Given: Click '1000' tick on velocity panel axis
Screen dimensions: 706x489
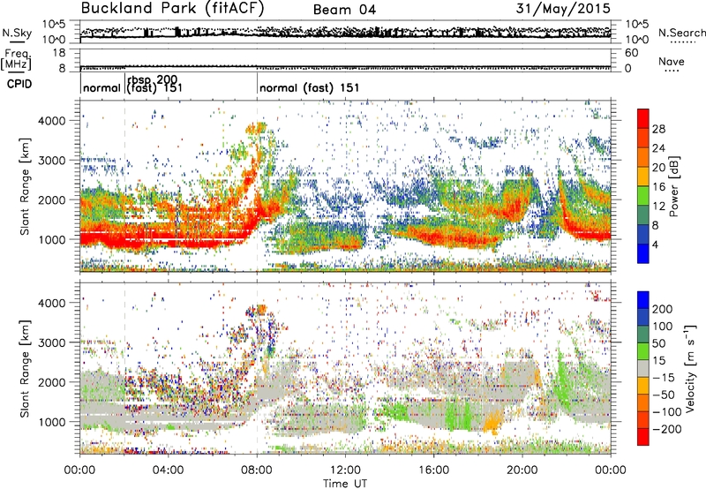Looking at the screenshot, I should point(51,421).
